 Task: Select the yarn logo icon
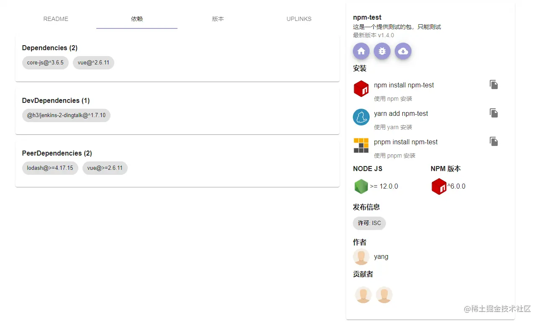[x=361, y=117]
